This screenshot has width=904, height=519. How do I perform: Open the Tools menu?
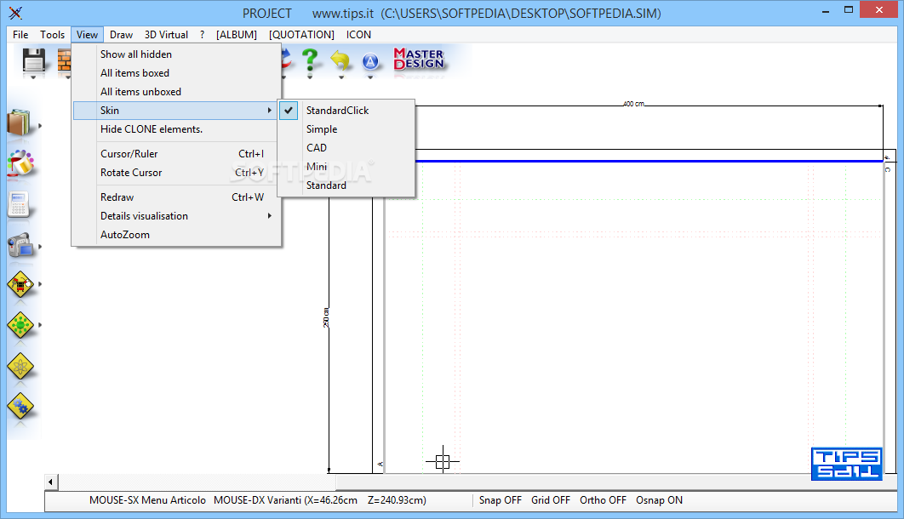pos(52,35)
